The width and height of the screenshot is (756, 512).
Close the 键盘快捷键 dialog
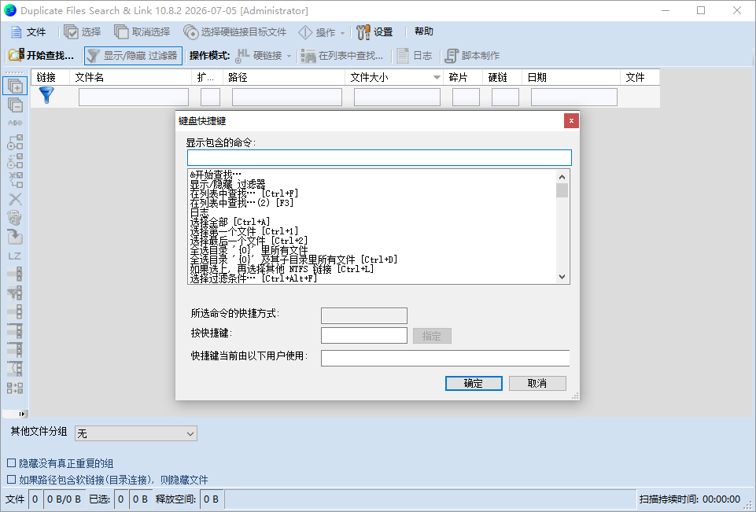click(x=571, y=120)
